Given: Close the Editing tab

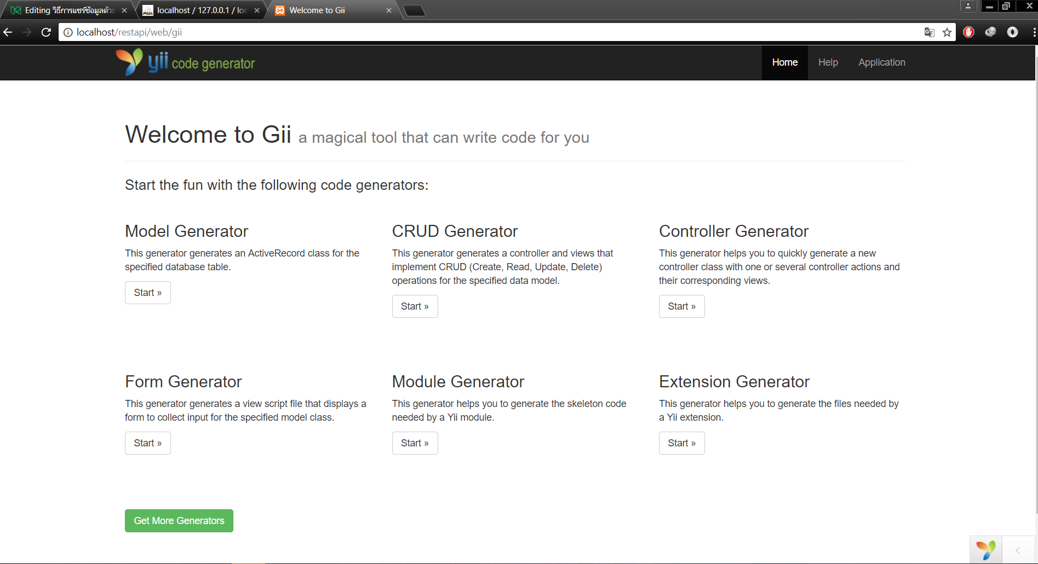Looking at the screenshot, I should tap(124, 10).
